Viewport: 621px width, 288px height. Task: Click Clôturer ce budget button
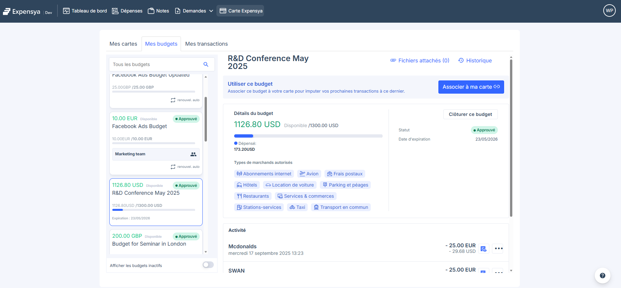(x=470, y=114)
